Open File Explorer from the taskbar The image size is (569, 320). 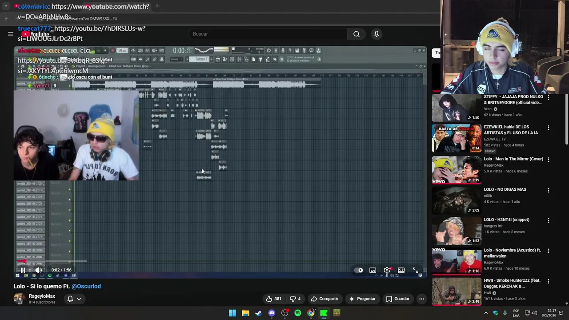pos(245,313)
